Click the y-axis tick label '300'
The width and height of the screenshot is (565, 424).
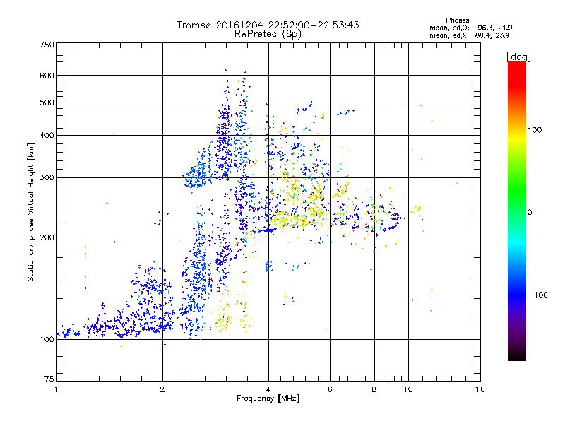click(47, 178)
